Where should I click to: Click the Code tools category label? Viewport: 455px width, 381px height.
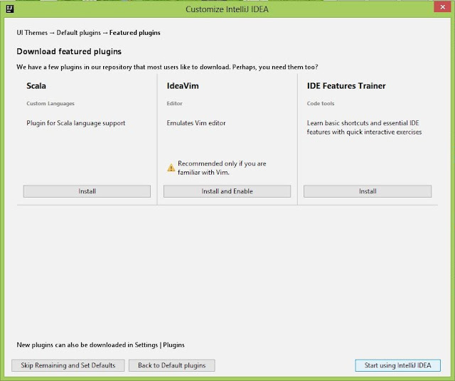pos(321,103)
